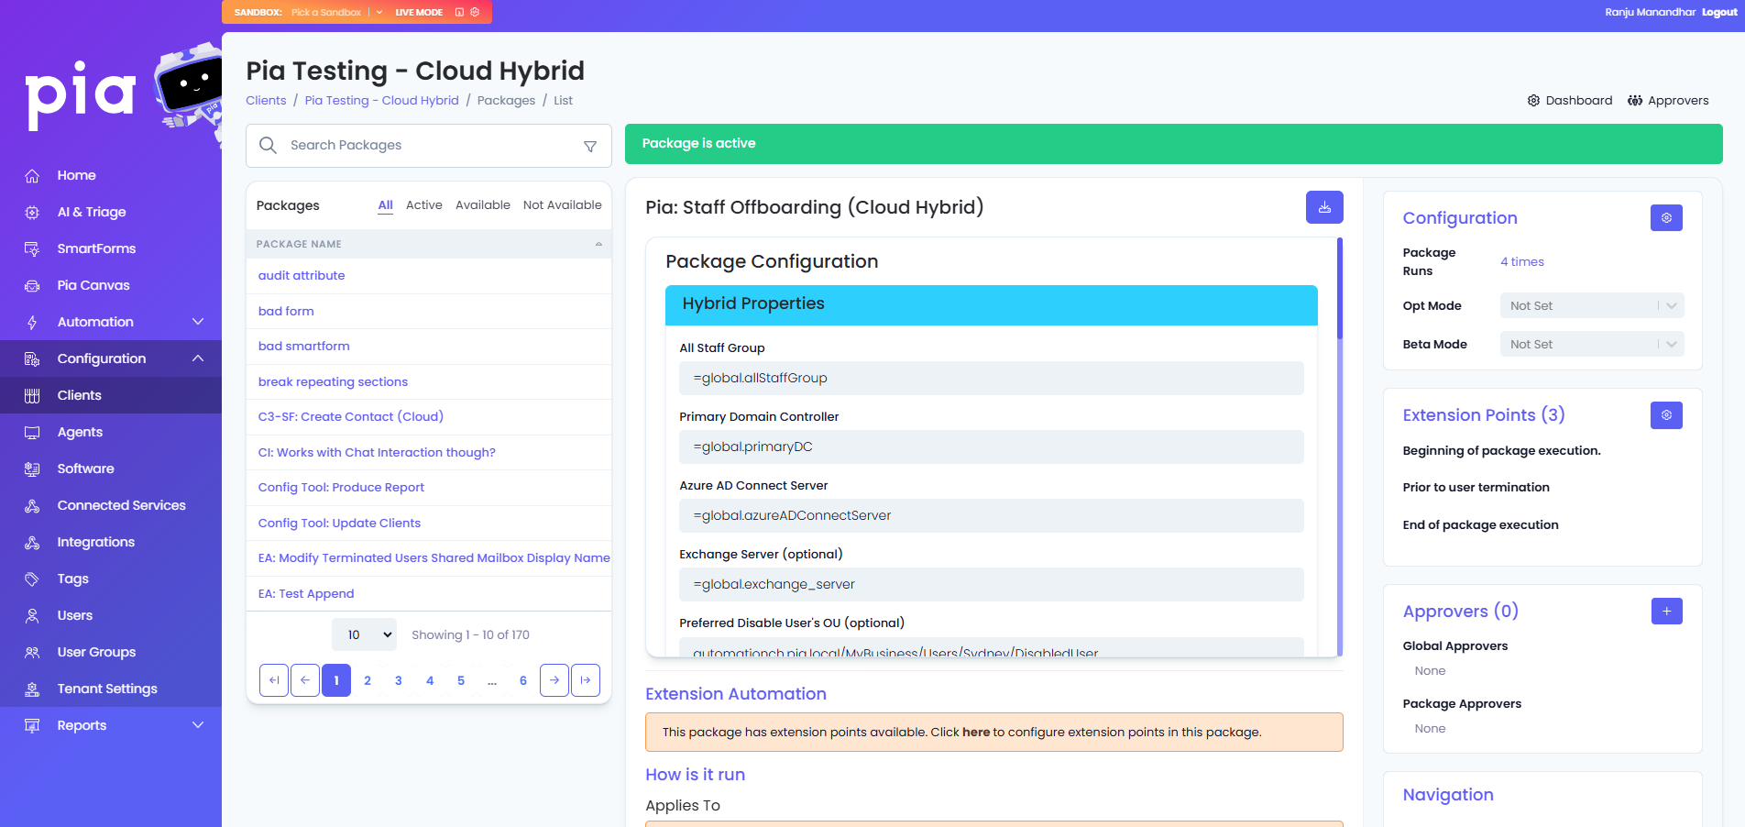Open the Dashboard link

(x=1569, y=100)
